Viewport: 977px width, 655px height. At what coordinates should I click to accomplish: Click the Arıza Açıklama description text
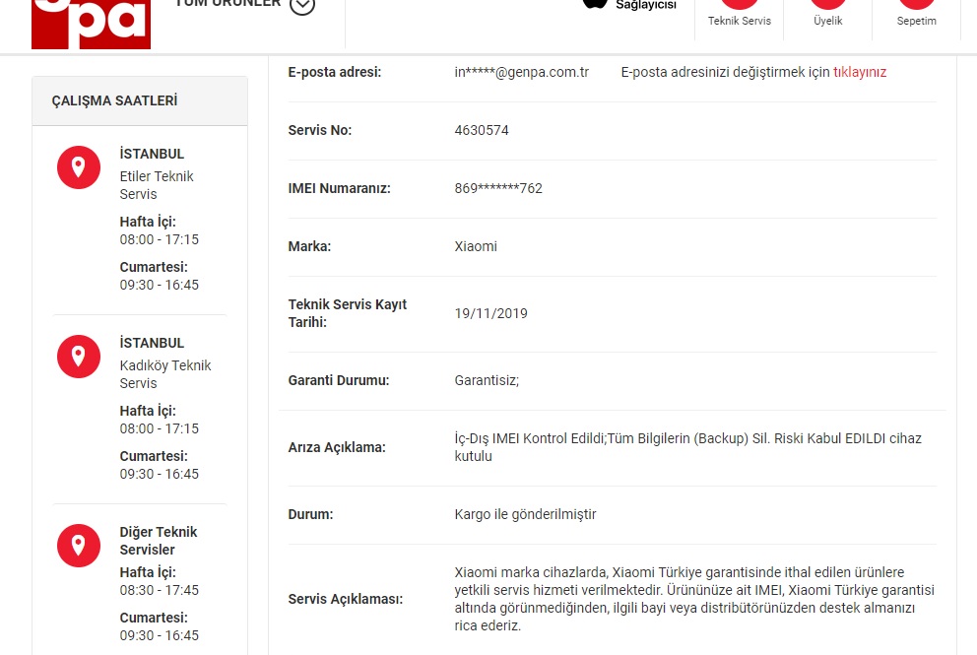pyautogui.click(x=687, y=447)
